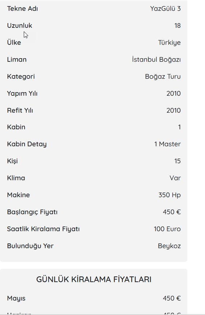Click the Saatlik Kiralama Fiyatı label

click(43, 229)
